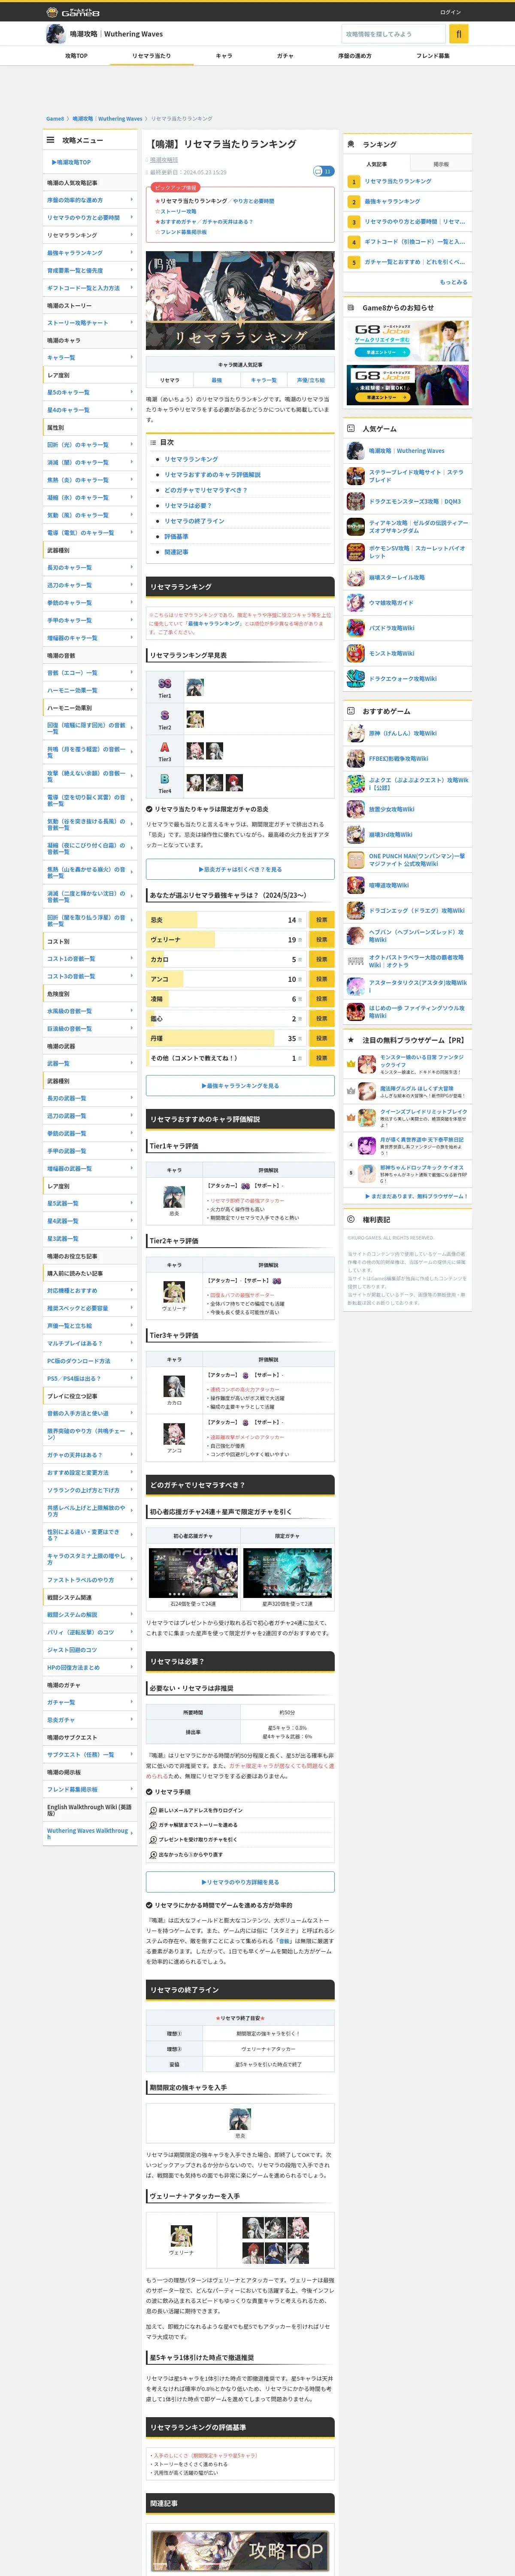515x2576 pixels.
Task: Open 星5のキャラ一覧 sidebar item
Action: 90,392
